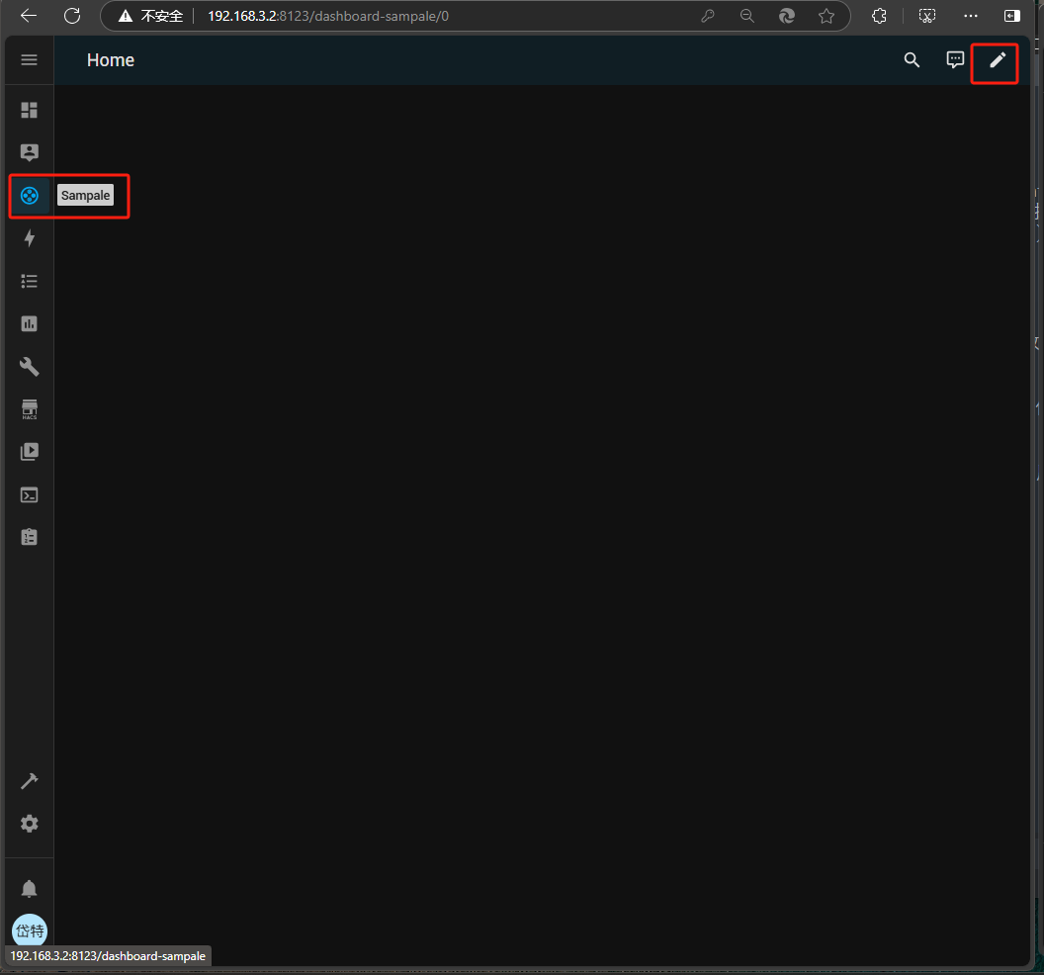Show notifications using the bell icon
This screenshot has width=1044, height=975.
click(x=30, y=888)
